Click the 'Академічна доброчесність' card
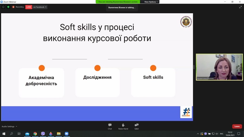Image resolution: width=244 pixels, height=137 pixels. point(41,82)
